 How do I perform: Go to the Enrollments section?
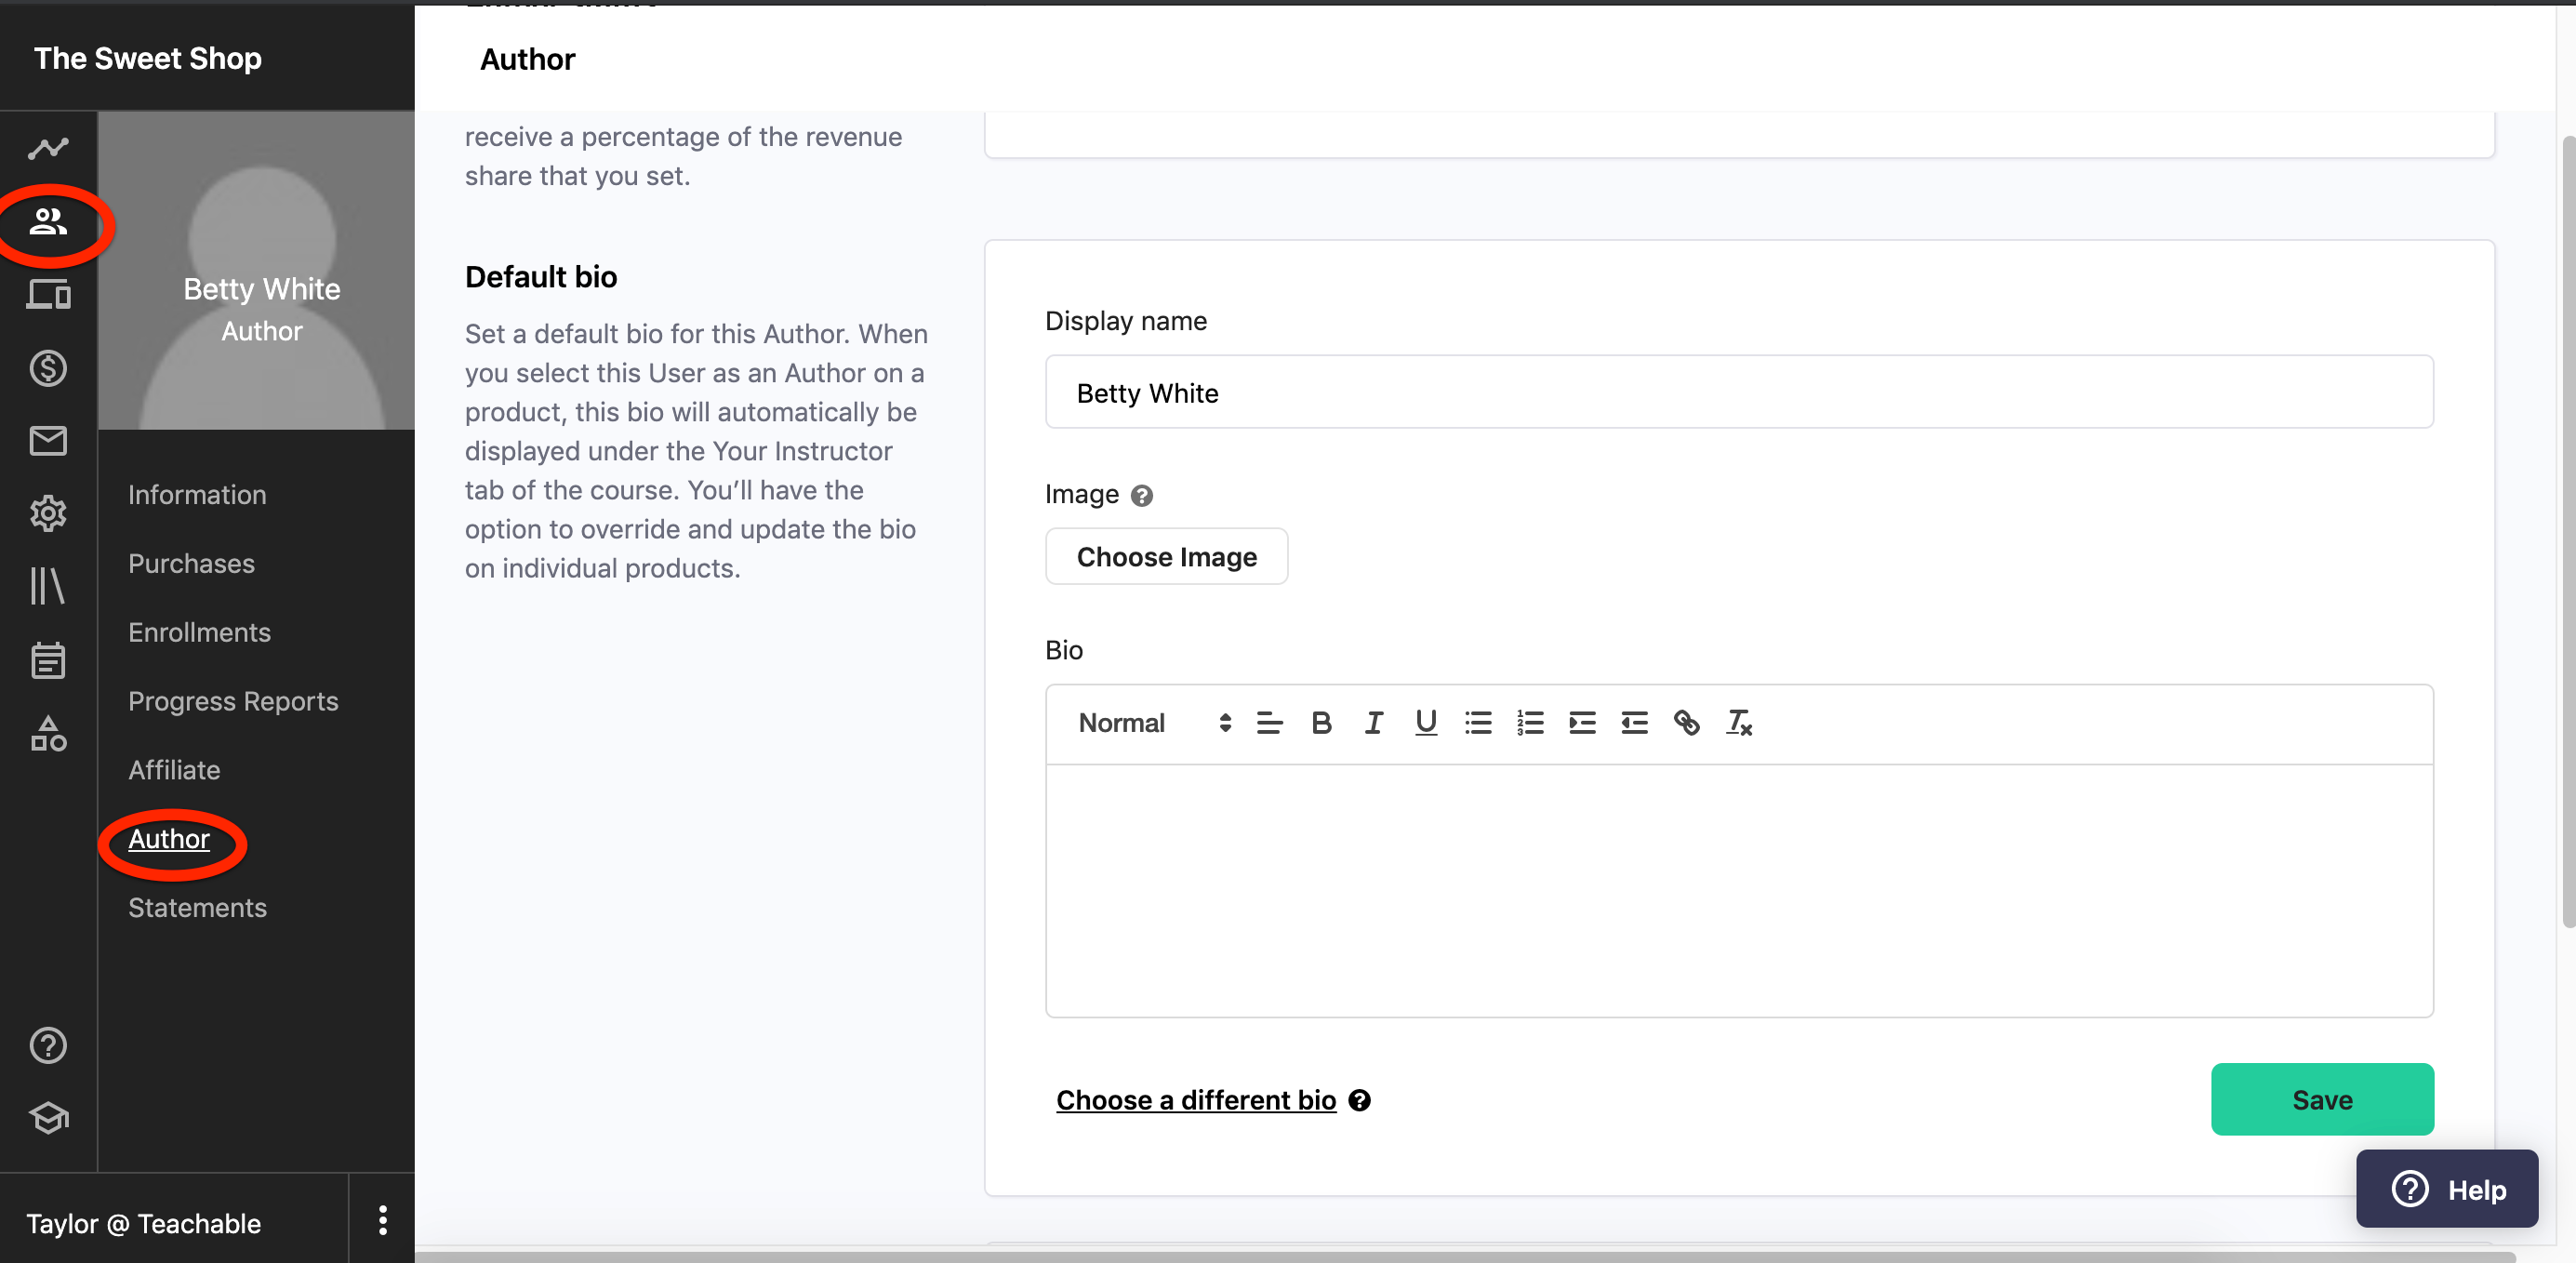click(x=199, y=633)
